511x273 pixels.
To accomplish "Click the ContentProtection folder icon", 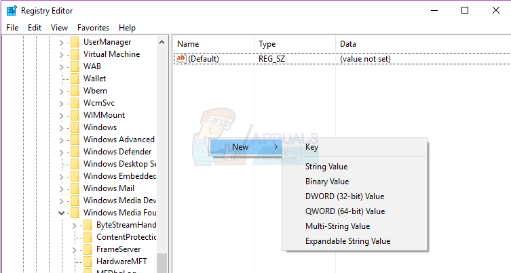I will pos(88,237).
